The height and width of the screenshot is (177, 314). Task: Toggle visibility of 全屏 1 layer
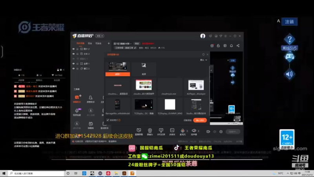coord(73,64)
